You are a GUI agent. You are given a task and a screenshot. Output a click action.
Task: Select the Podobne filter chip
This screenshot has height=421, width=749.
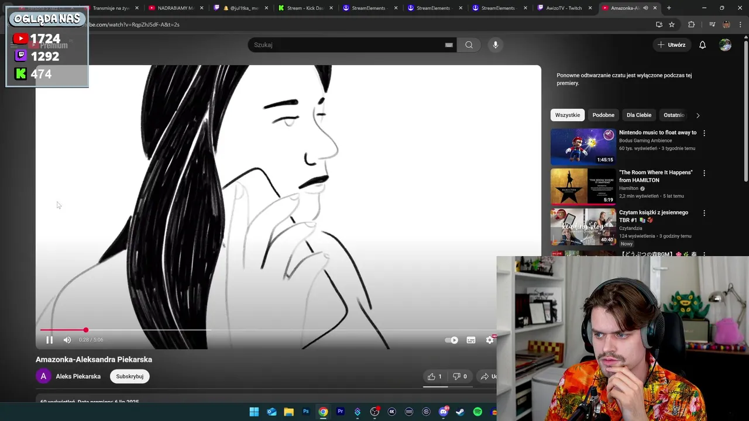(x=603, y=115)
